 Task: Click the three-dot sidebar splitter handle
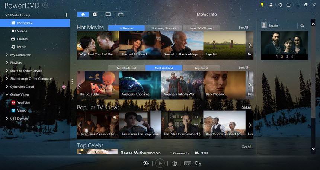72,81
